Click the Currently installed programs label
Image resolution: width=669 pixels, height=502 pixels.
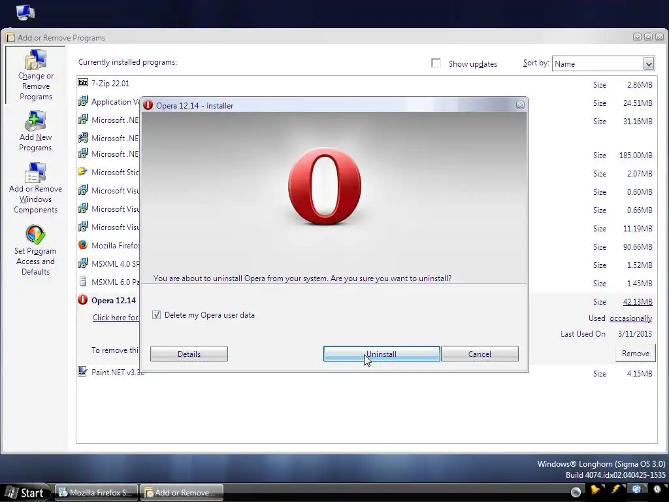[127, 62]
